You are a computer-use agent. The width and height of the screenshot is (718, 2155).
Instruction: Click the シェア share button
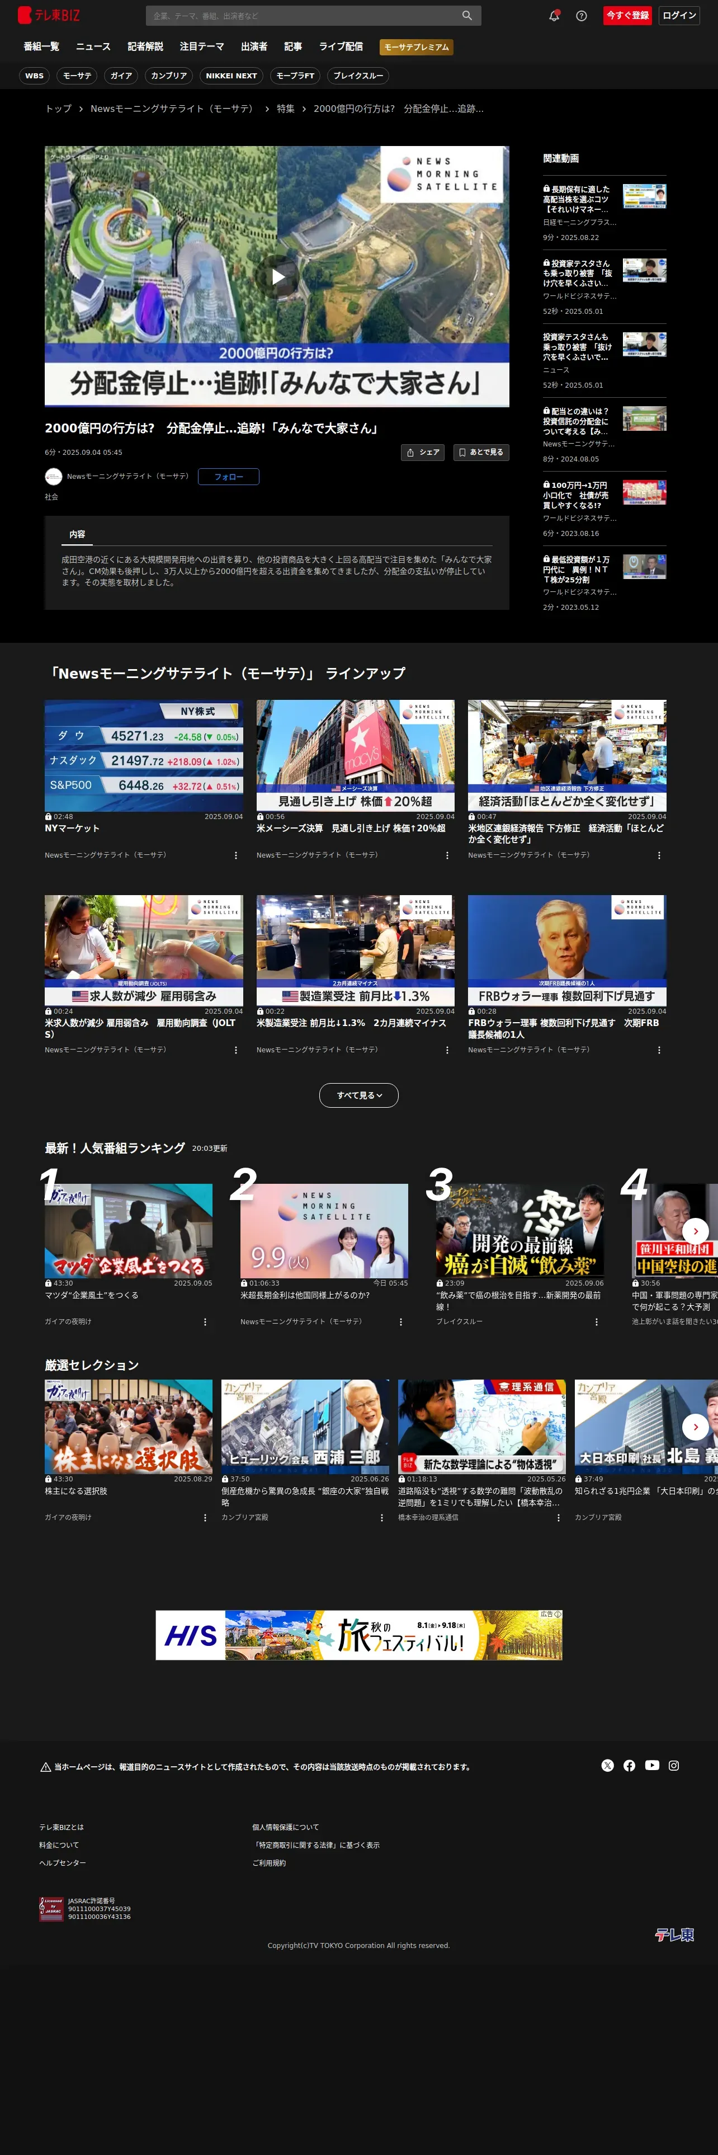(x=422, y=453)
